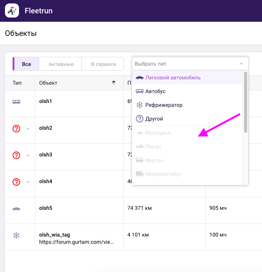Click the bus icon in type list

pos(140,91)
